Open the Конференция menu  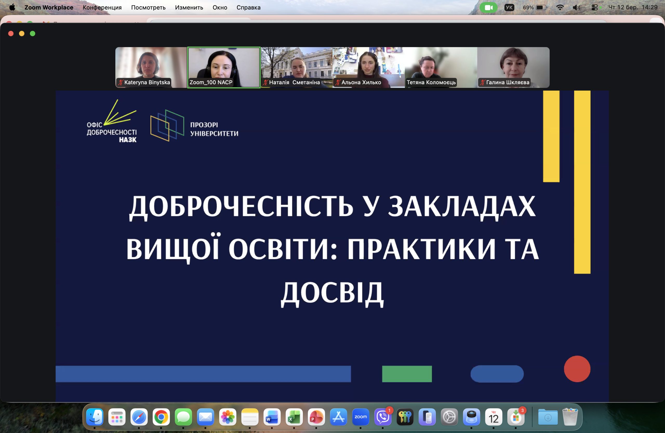(x=102, y=8)
